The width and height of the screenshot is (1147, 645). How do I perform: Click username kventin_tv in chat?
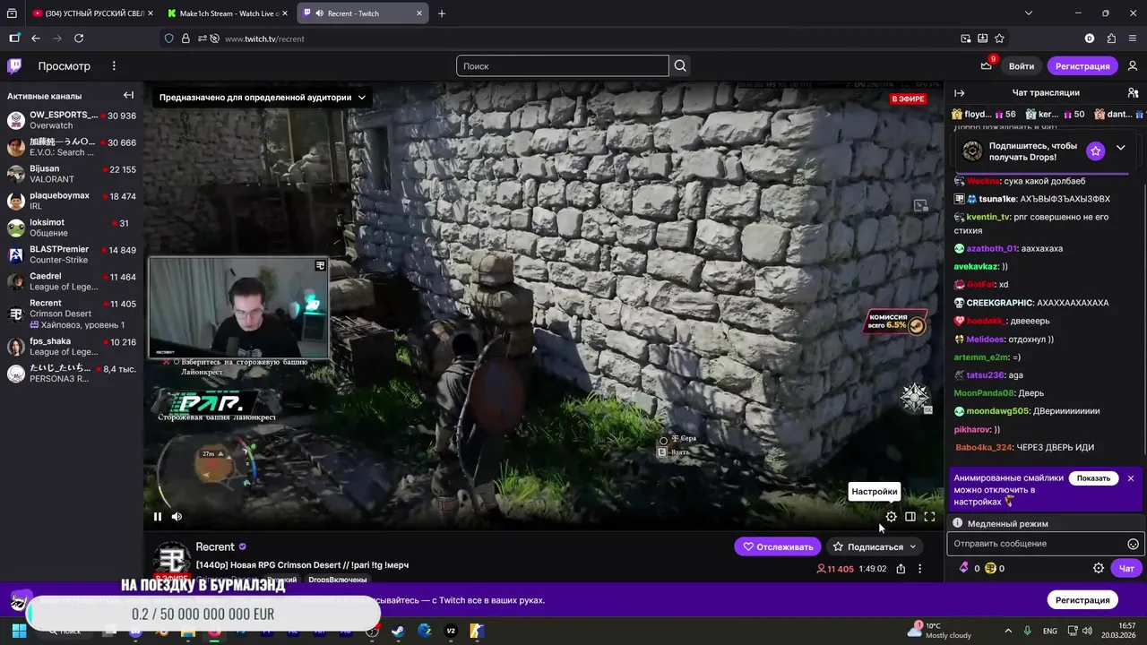pyautogui.click(x=987, y=217)
